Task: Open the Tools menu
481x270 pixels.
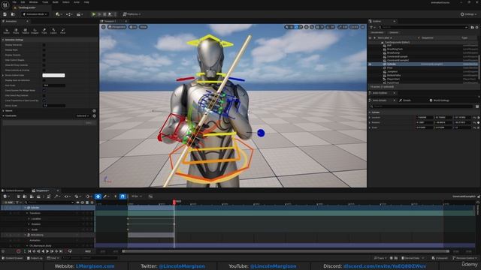Action: (x=45, y=2)
